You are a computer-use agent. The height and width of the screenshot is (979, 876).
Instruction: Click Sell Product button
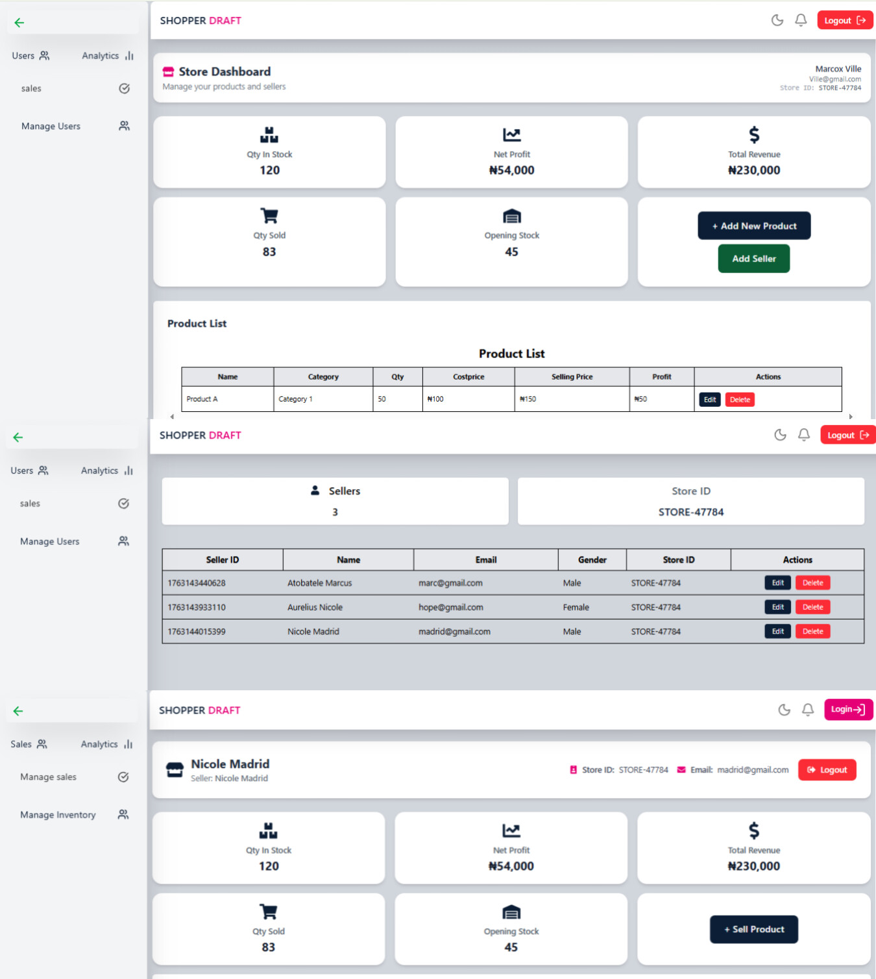[x=754, y=929]
